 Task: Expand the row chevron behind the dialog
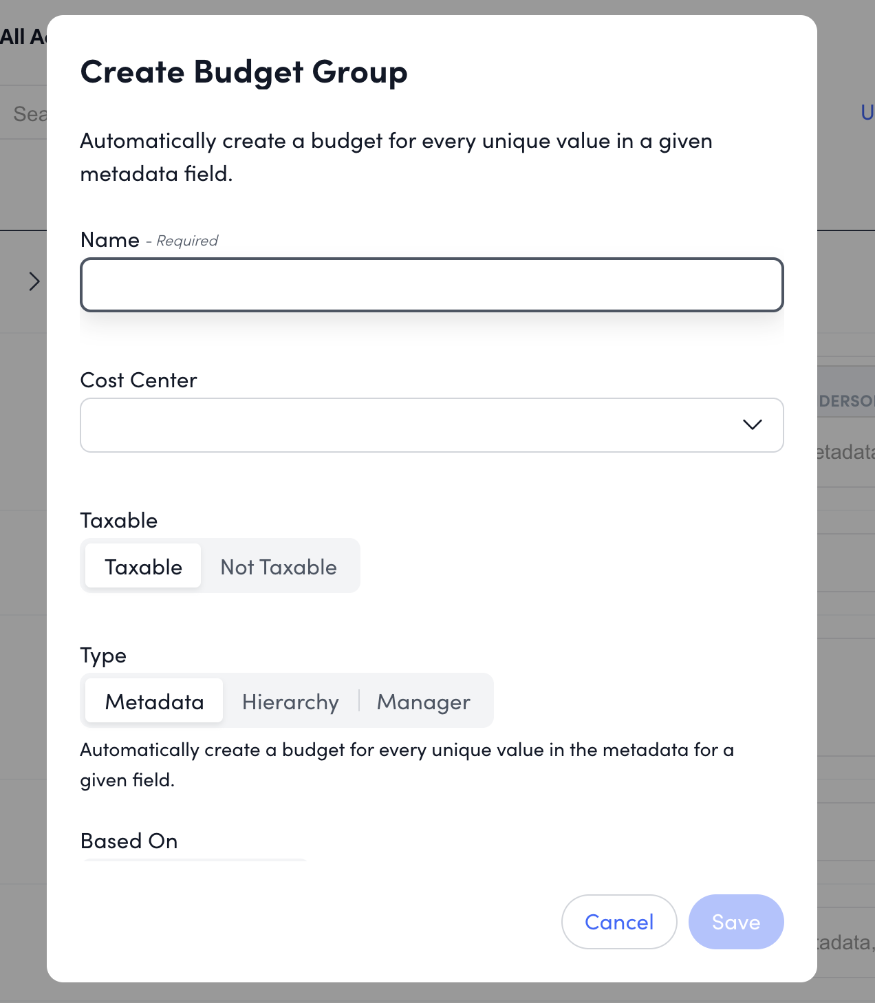(34, 281)
